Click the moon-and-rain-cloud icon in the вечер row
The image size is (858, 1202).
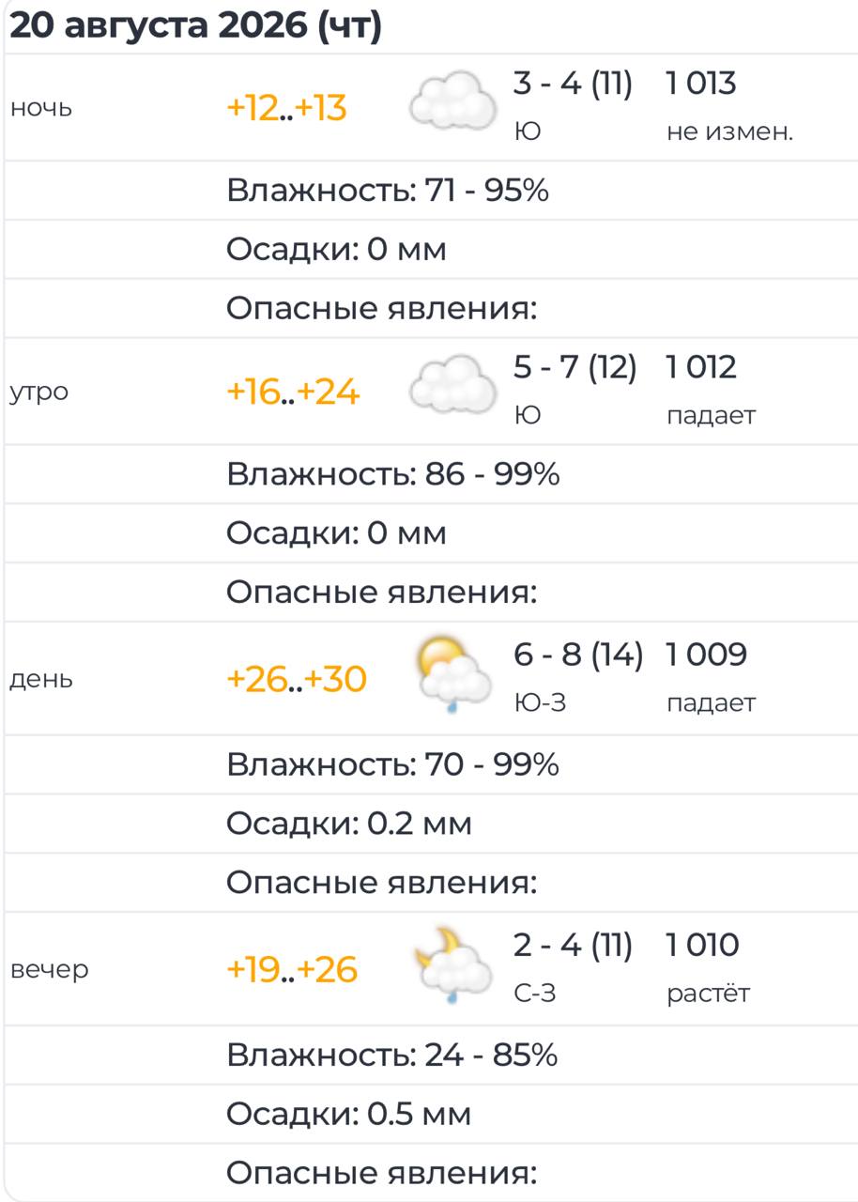453,965
